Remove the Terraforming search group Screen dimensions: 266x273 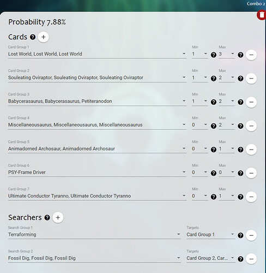pos(251,235)
